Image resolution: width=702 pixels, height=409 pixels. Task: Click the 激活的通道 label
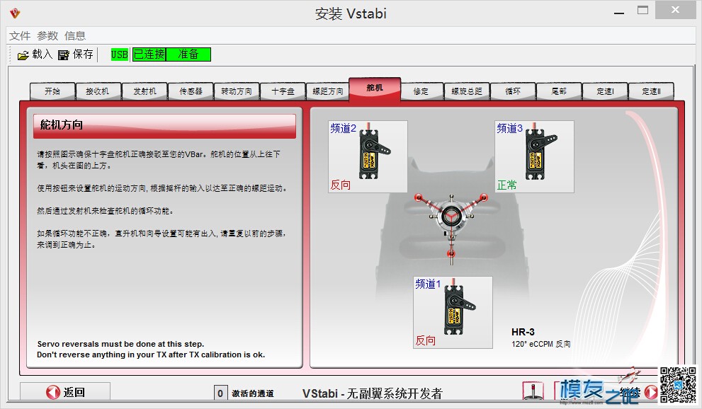coord(252,393)
